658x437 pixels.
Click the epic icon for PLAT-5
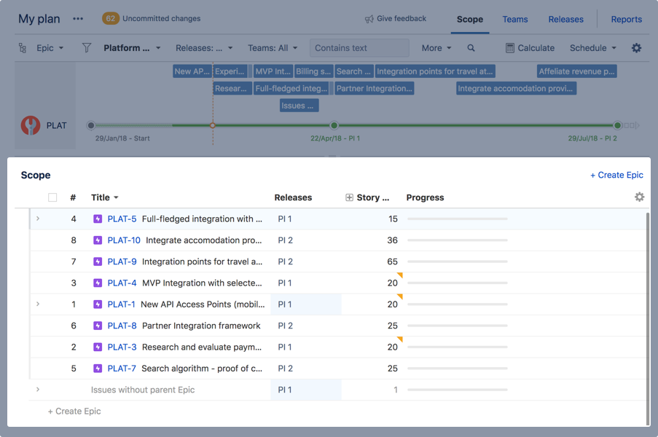[x=98, y=219]
